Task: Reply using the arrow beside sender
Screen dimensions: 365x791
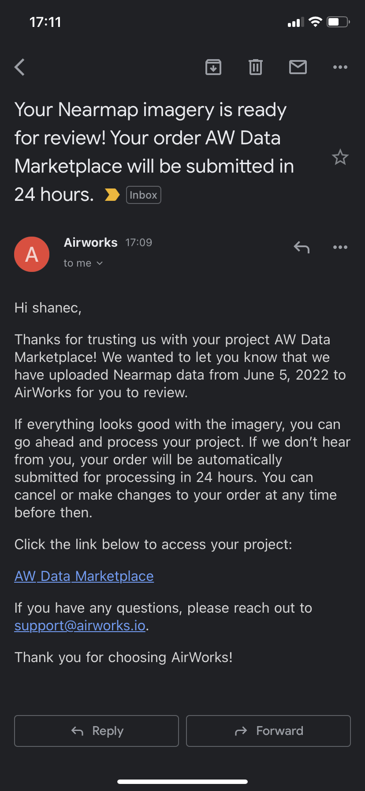Action: pyautogui.click(x=302, y=247)
